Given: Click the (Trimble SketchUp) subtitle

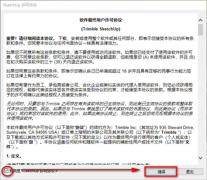Looking at the screenshot, I should (x=101, y=29).
